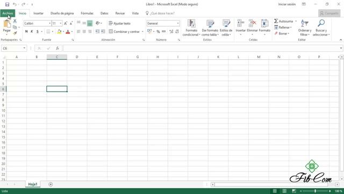Viewport: 344px width, 194px height.
Task: Open Dar formato como tabla
Action: 210,28
